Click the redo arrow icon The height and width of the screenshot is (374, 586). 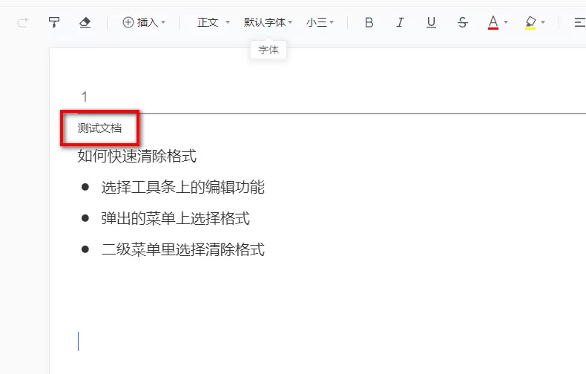click(23, 23)
